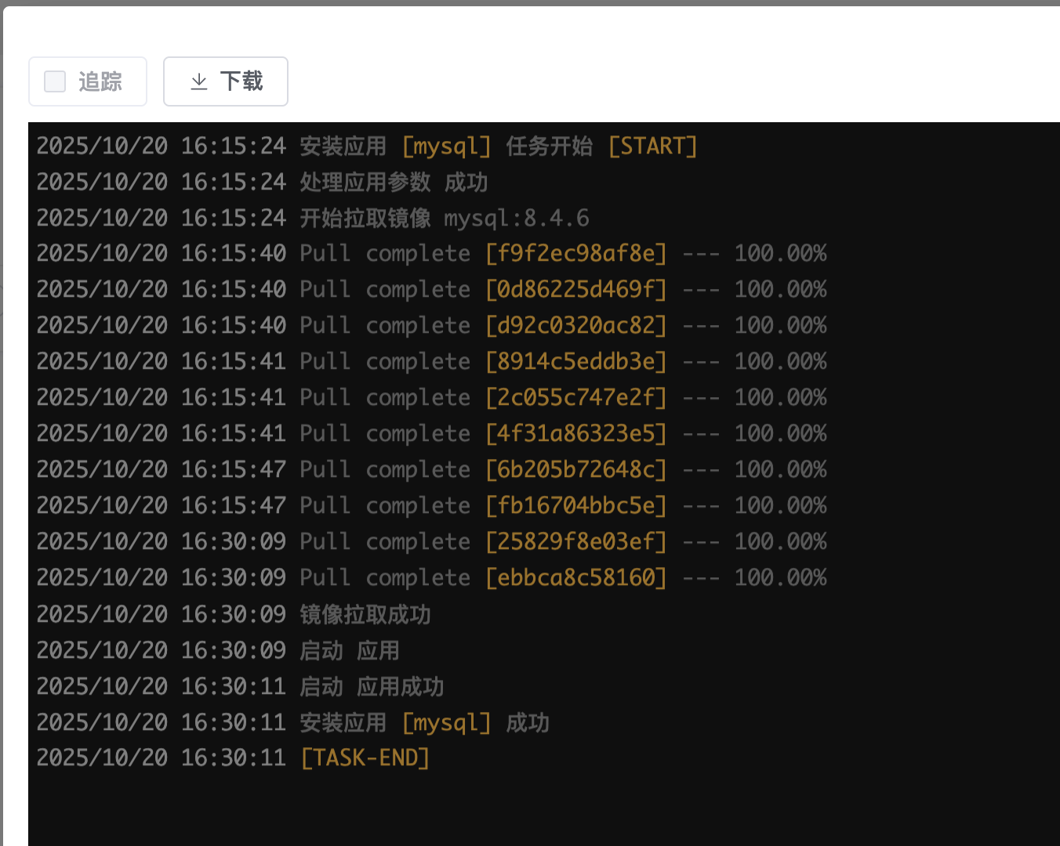Image resolution: width=1060 pixels, height=846 pixels.
Task: Click layer hash 25829f8e03ef
Action: tap(576, 542)
